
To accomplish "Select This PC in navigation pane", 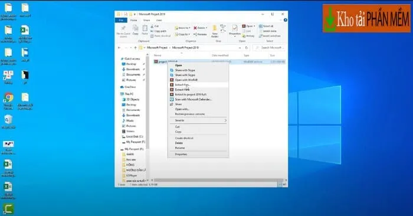I will pyautogui.click(x=127, y=94).
